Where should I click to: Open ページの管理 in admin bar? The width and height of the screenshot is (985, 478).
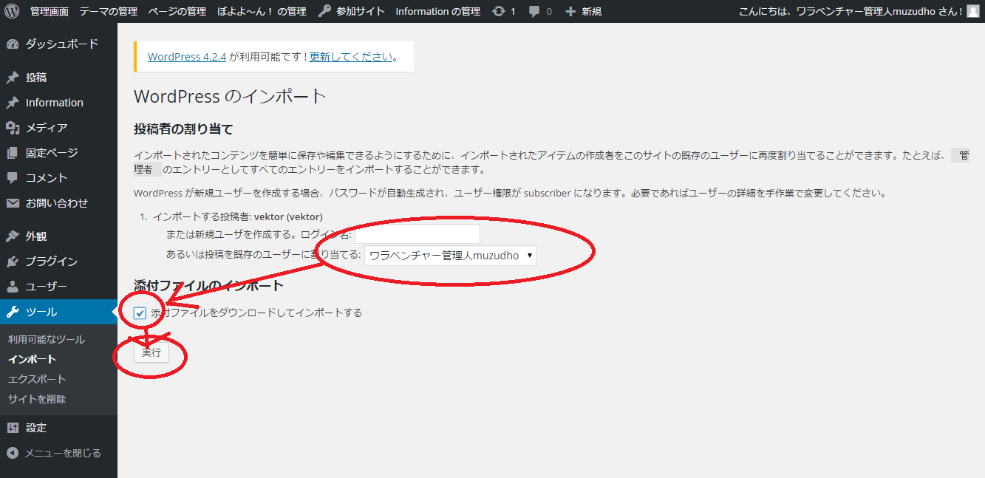click(x=177, y=12)
